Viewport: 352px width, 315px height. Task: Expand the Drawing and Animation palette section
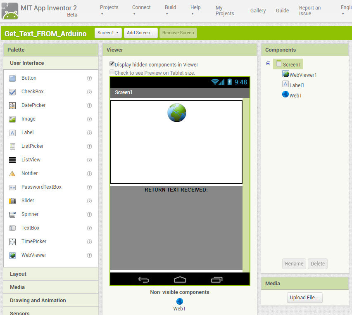[51, 301]
